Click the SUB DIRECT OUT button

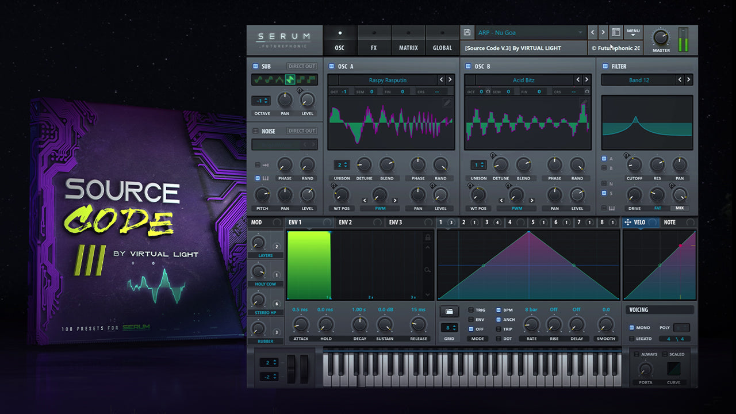(x=302, y=67)
